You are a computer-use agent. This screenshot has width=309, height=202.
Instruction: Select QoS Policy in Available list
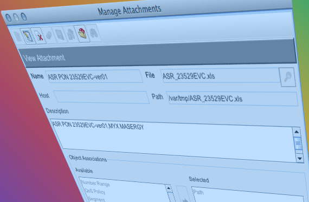coord(95,191)
